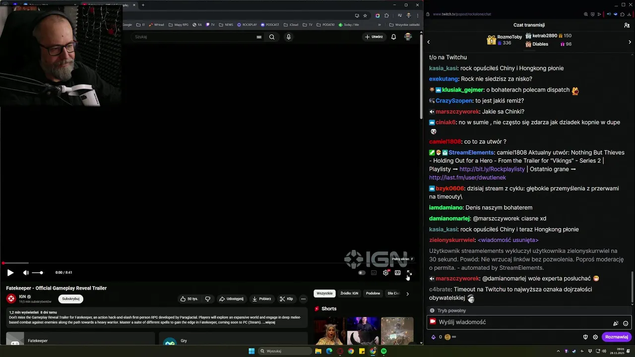Open Wszystkie zakładki folder

(404, 24)
